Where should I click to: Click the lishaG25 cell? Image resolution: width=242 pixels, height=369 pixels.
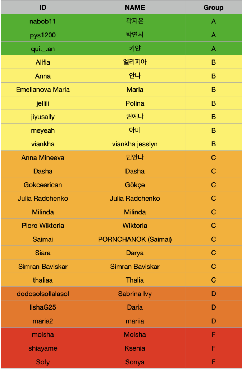[43, 307]
